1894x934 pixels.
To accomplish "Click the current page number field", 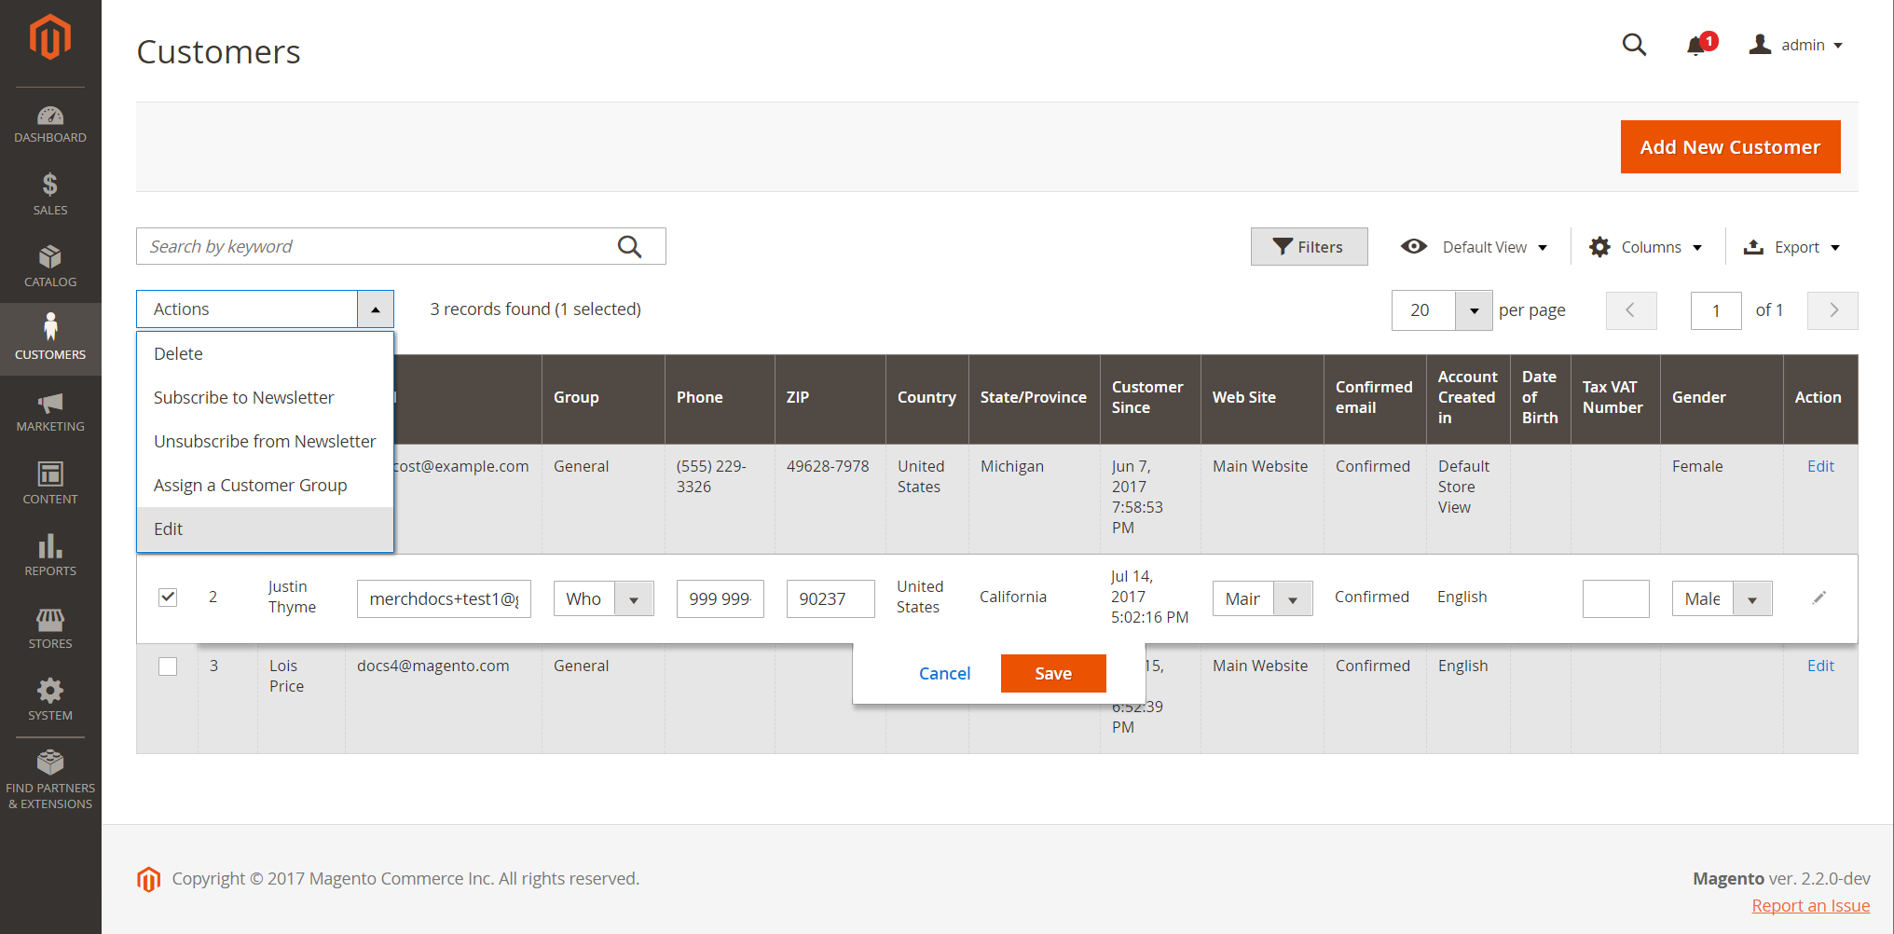I will 1716,310.
